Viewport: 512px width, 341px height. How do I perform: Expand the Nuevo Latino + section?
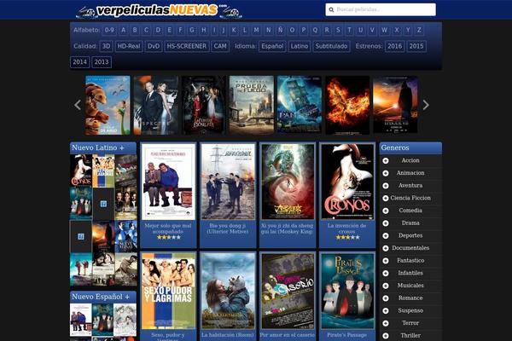(x=98, y=147)
